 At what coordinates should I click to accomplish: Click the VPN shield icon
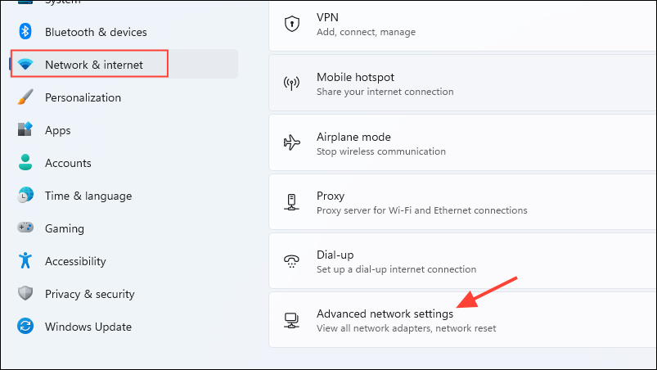point(291,24)
